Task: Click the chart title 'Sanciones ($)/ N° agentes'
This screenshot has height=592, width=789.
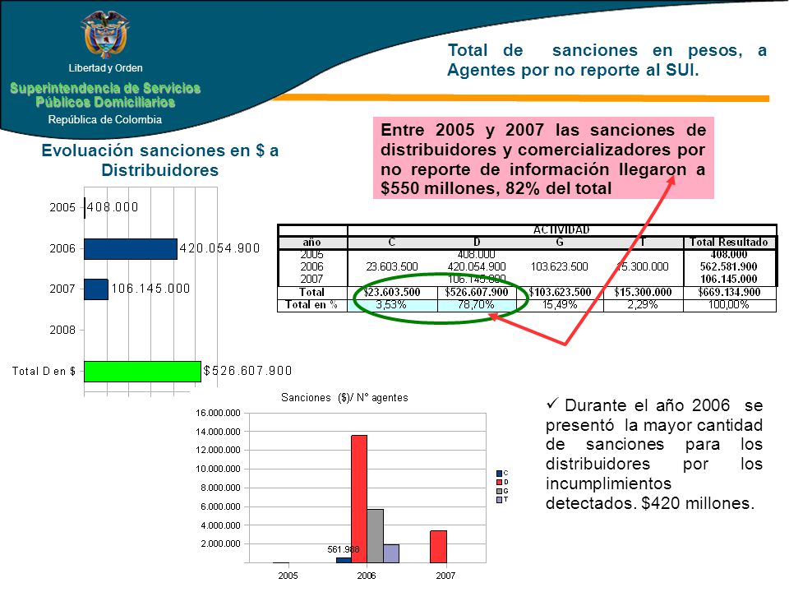Action: [344, 398]
